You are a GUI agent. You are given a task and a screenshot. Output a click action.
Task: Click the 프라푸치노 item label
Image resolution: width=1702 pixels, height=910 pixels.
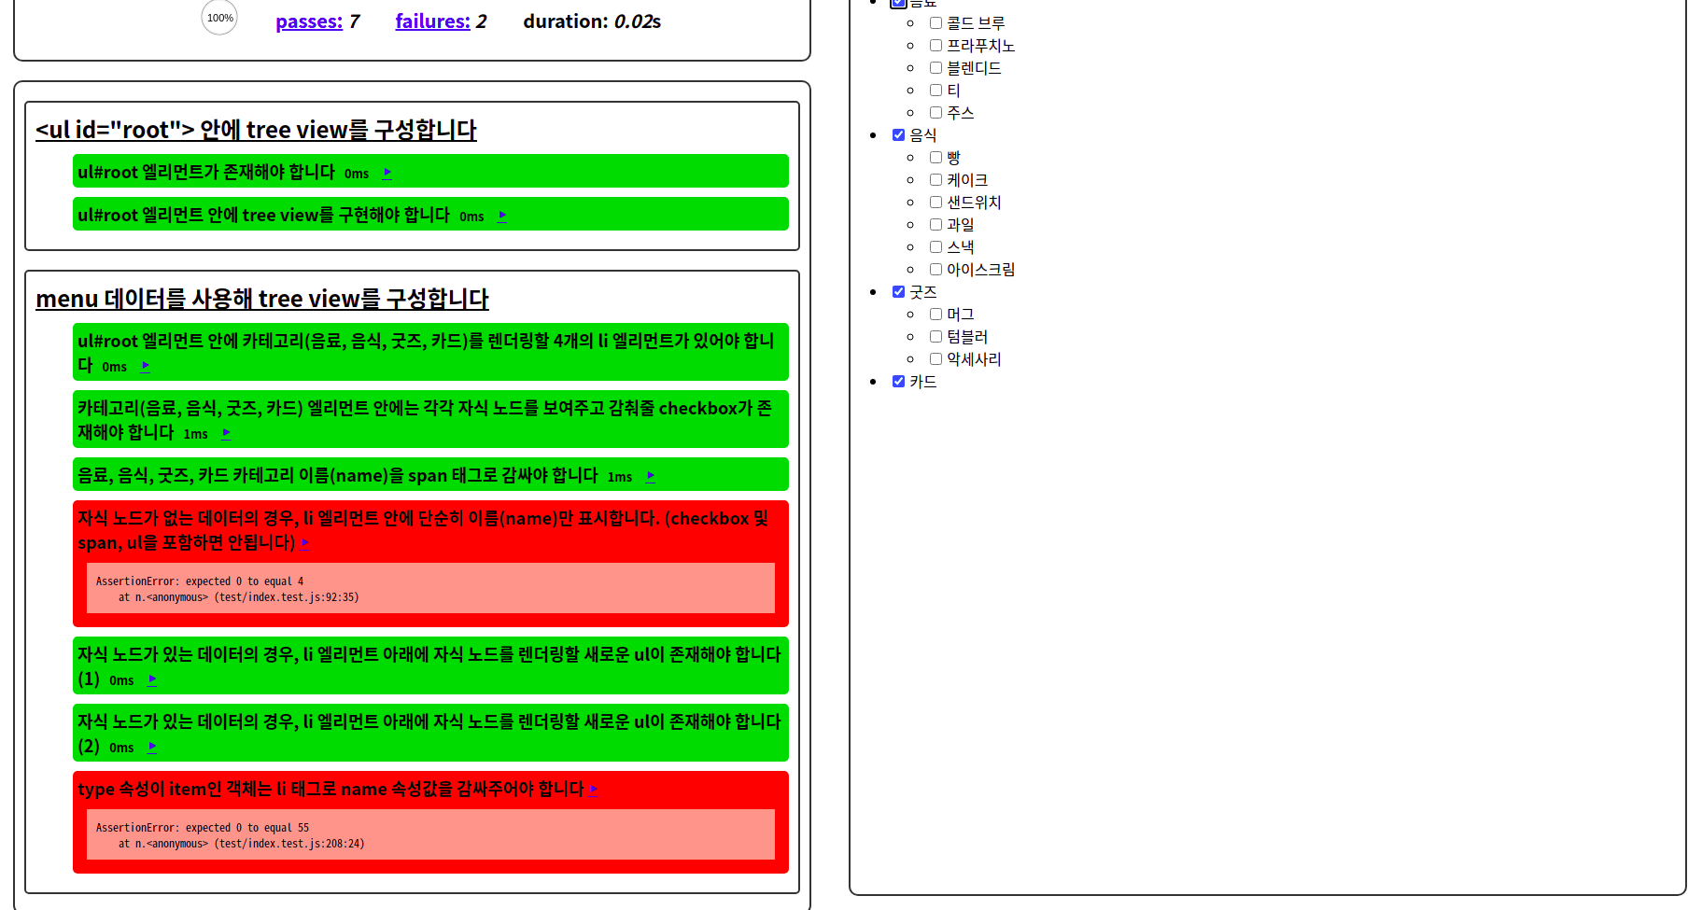[981, 46]
